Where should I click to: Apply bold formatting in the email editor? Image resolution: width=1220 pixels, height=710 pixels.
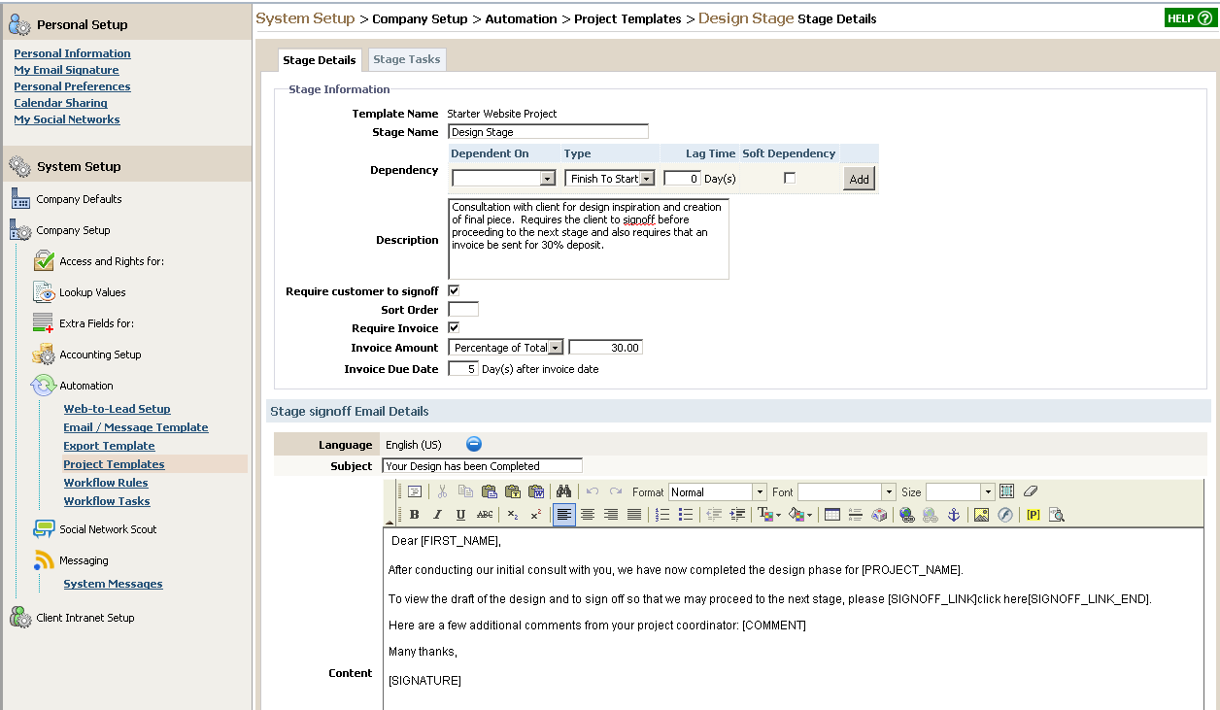click(413, 514)
